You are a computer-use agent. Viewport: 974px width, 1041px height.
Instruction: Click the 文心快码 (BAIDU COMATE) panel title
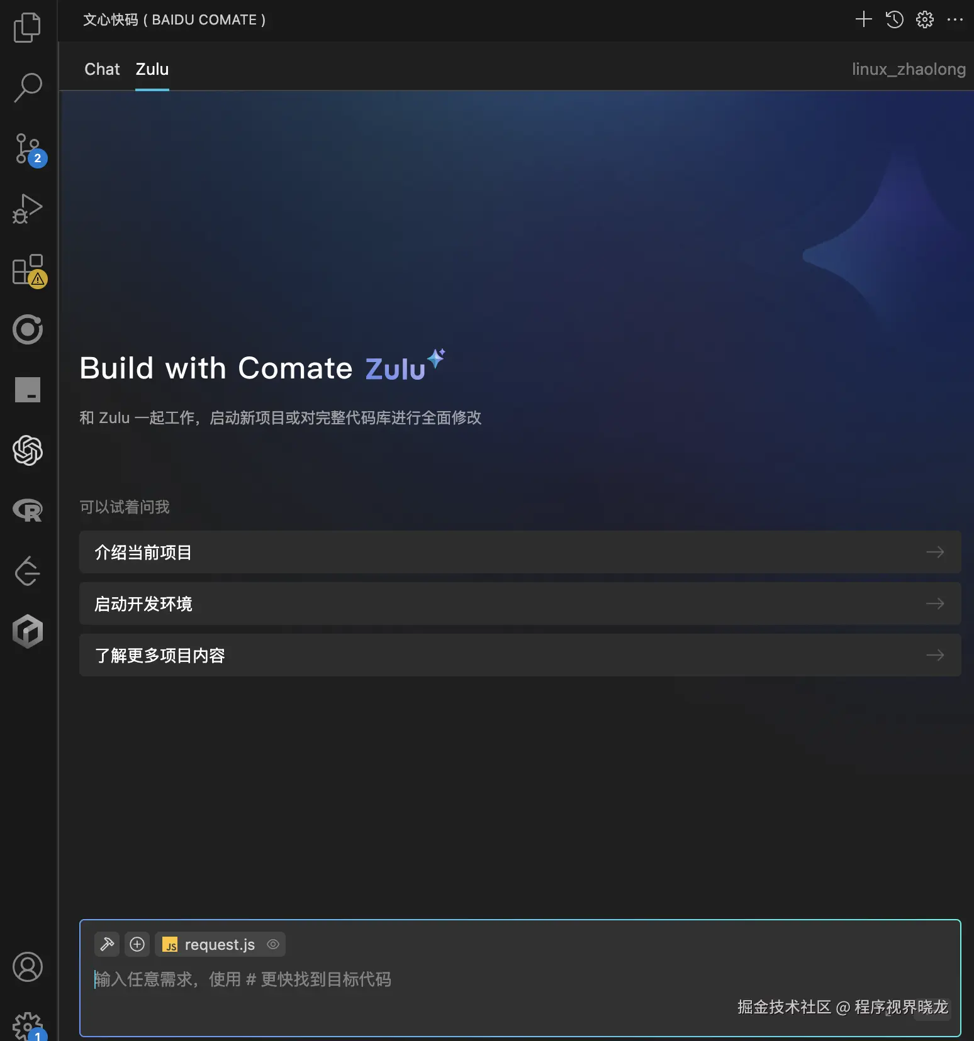point(174,19)
